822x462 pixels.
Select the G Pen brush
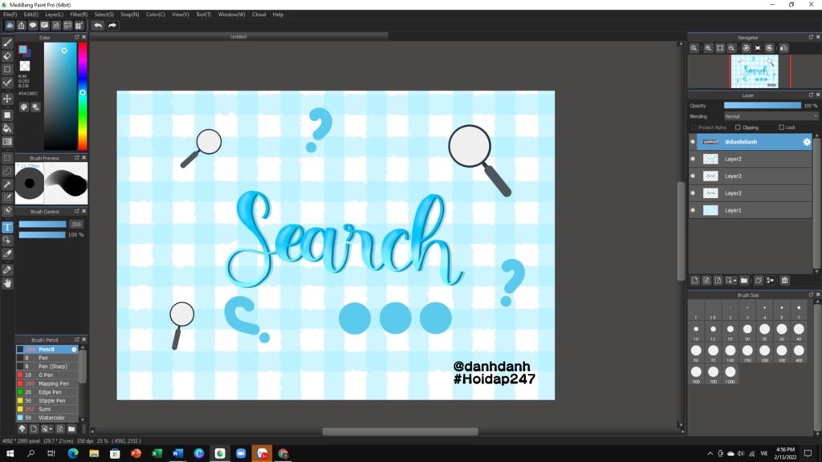pyautogui.click(x=47, y=375)
